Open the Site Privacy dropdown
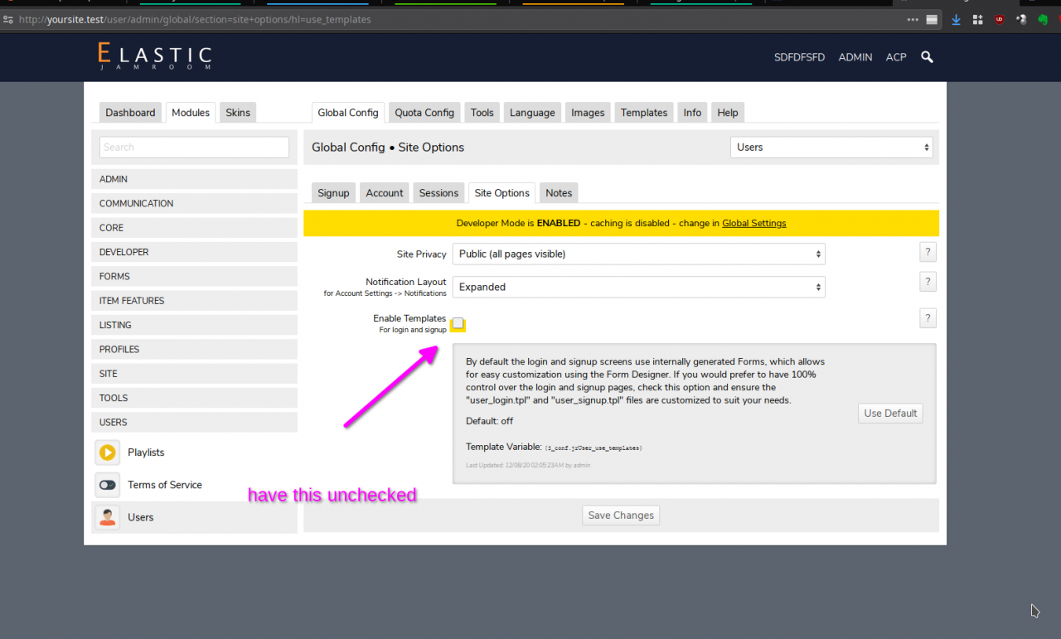The image size is (1061, 639). [639, 254]
